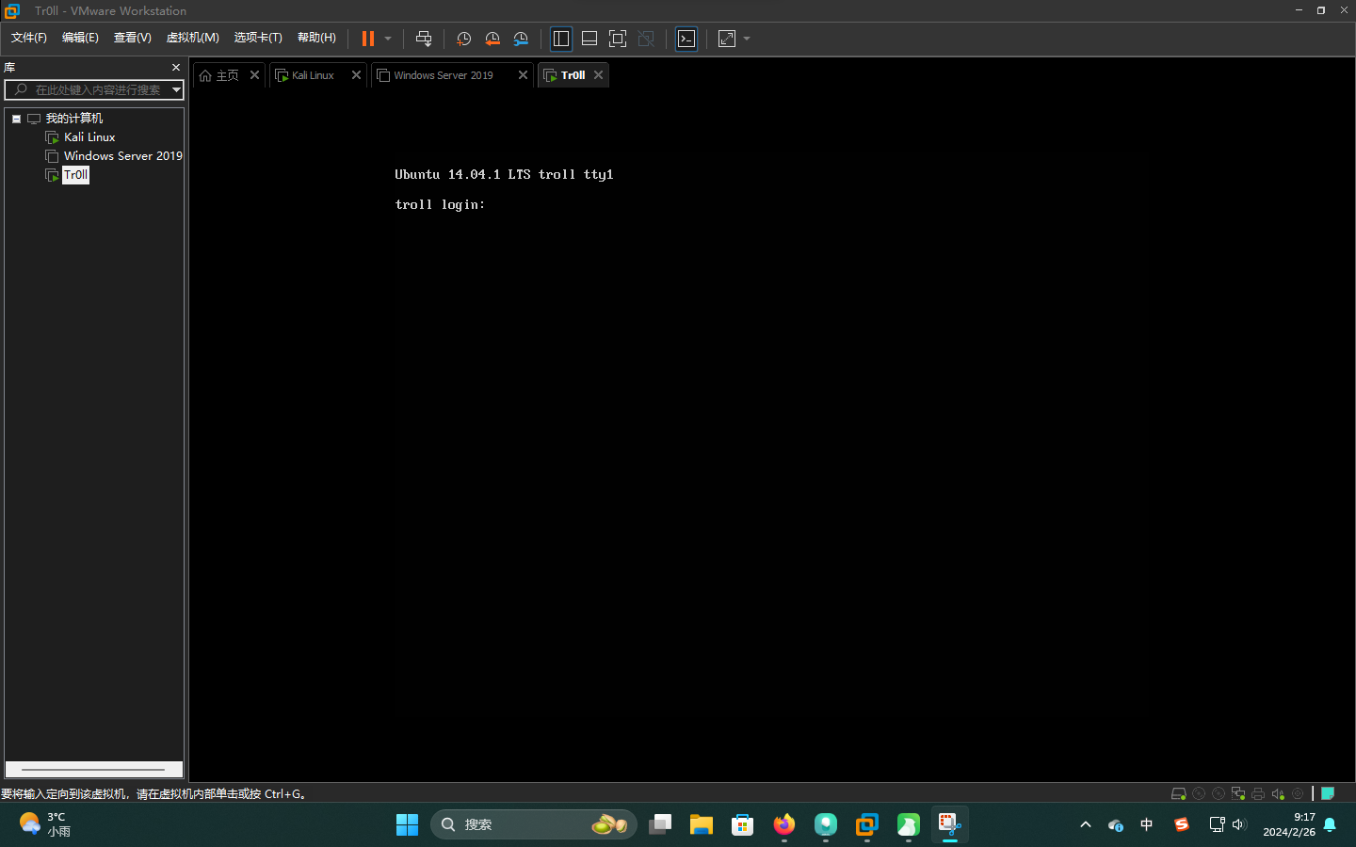Select Windows Server 2019 in the library
Viewport: 1356px width, 847px height.
[122, 156]
